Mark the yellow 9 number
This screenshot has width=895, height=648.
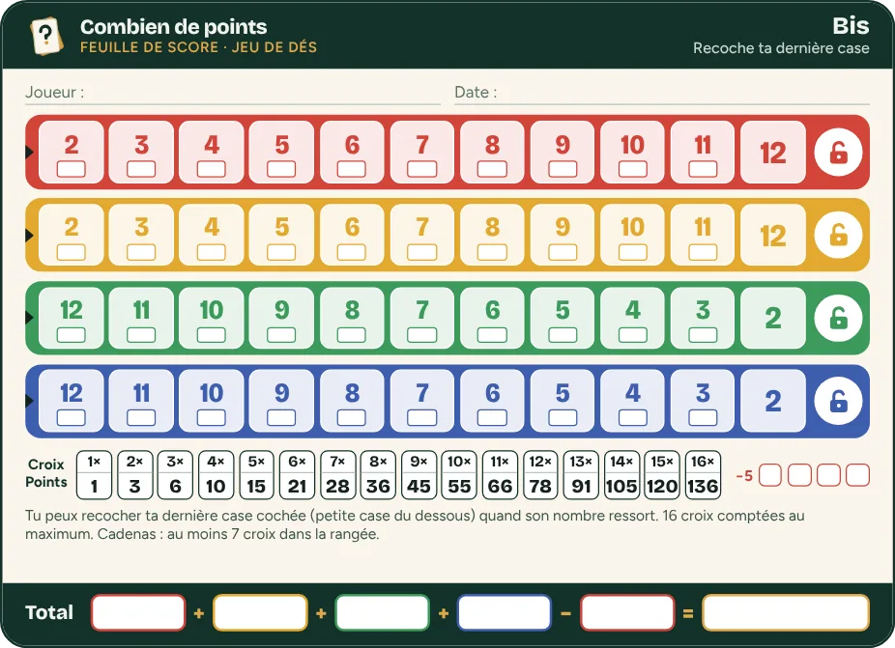coord(563,228)
